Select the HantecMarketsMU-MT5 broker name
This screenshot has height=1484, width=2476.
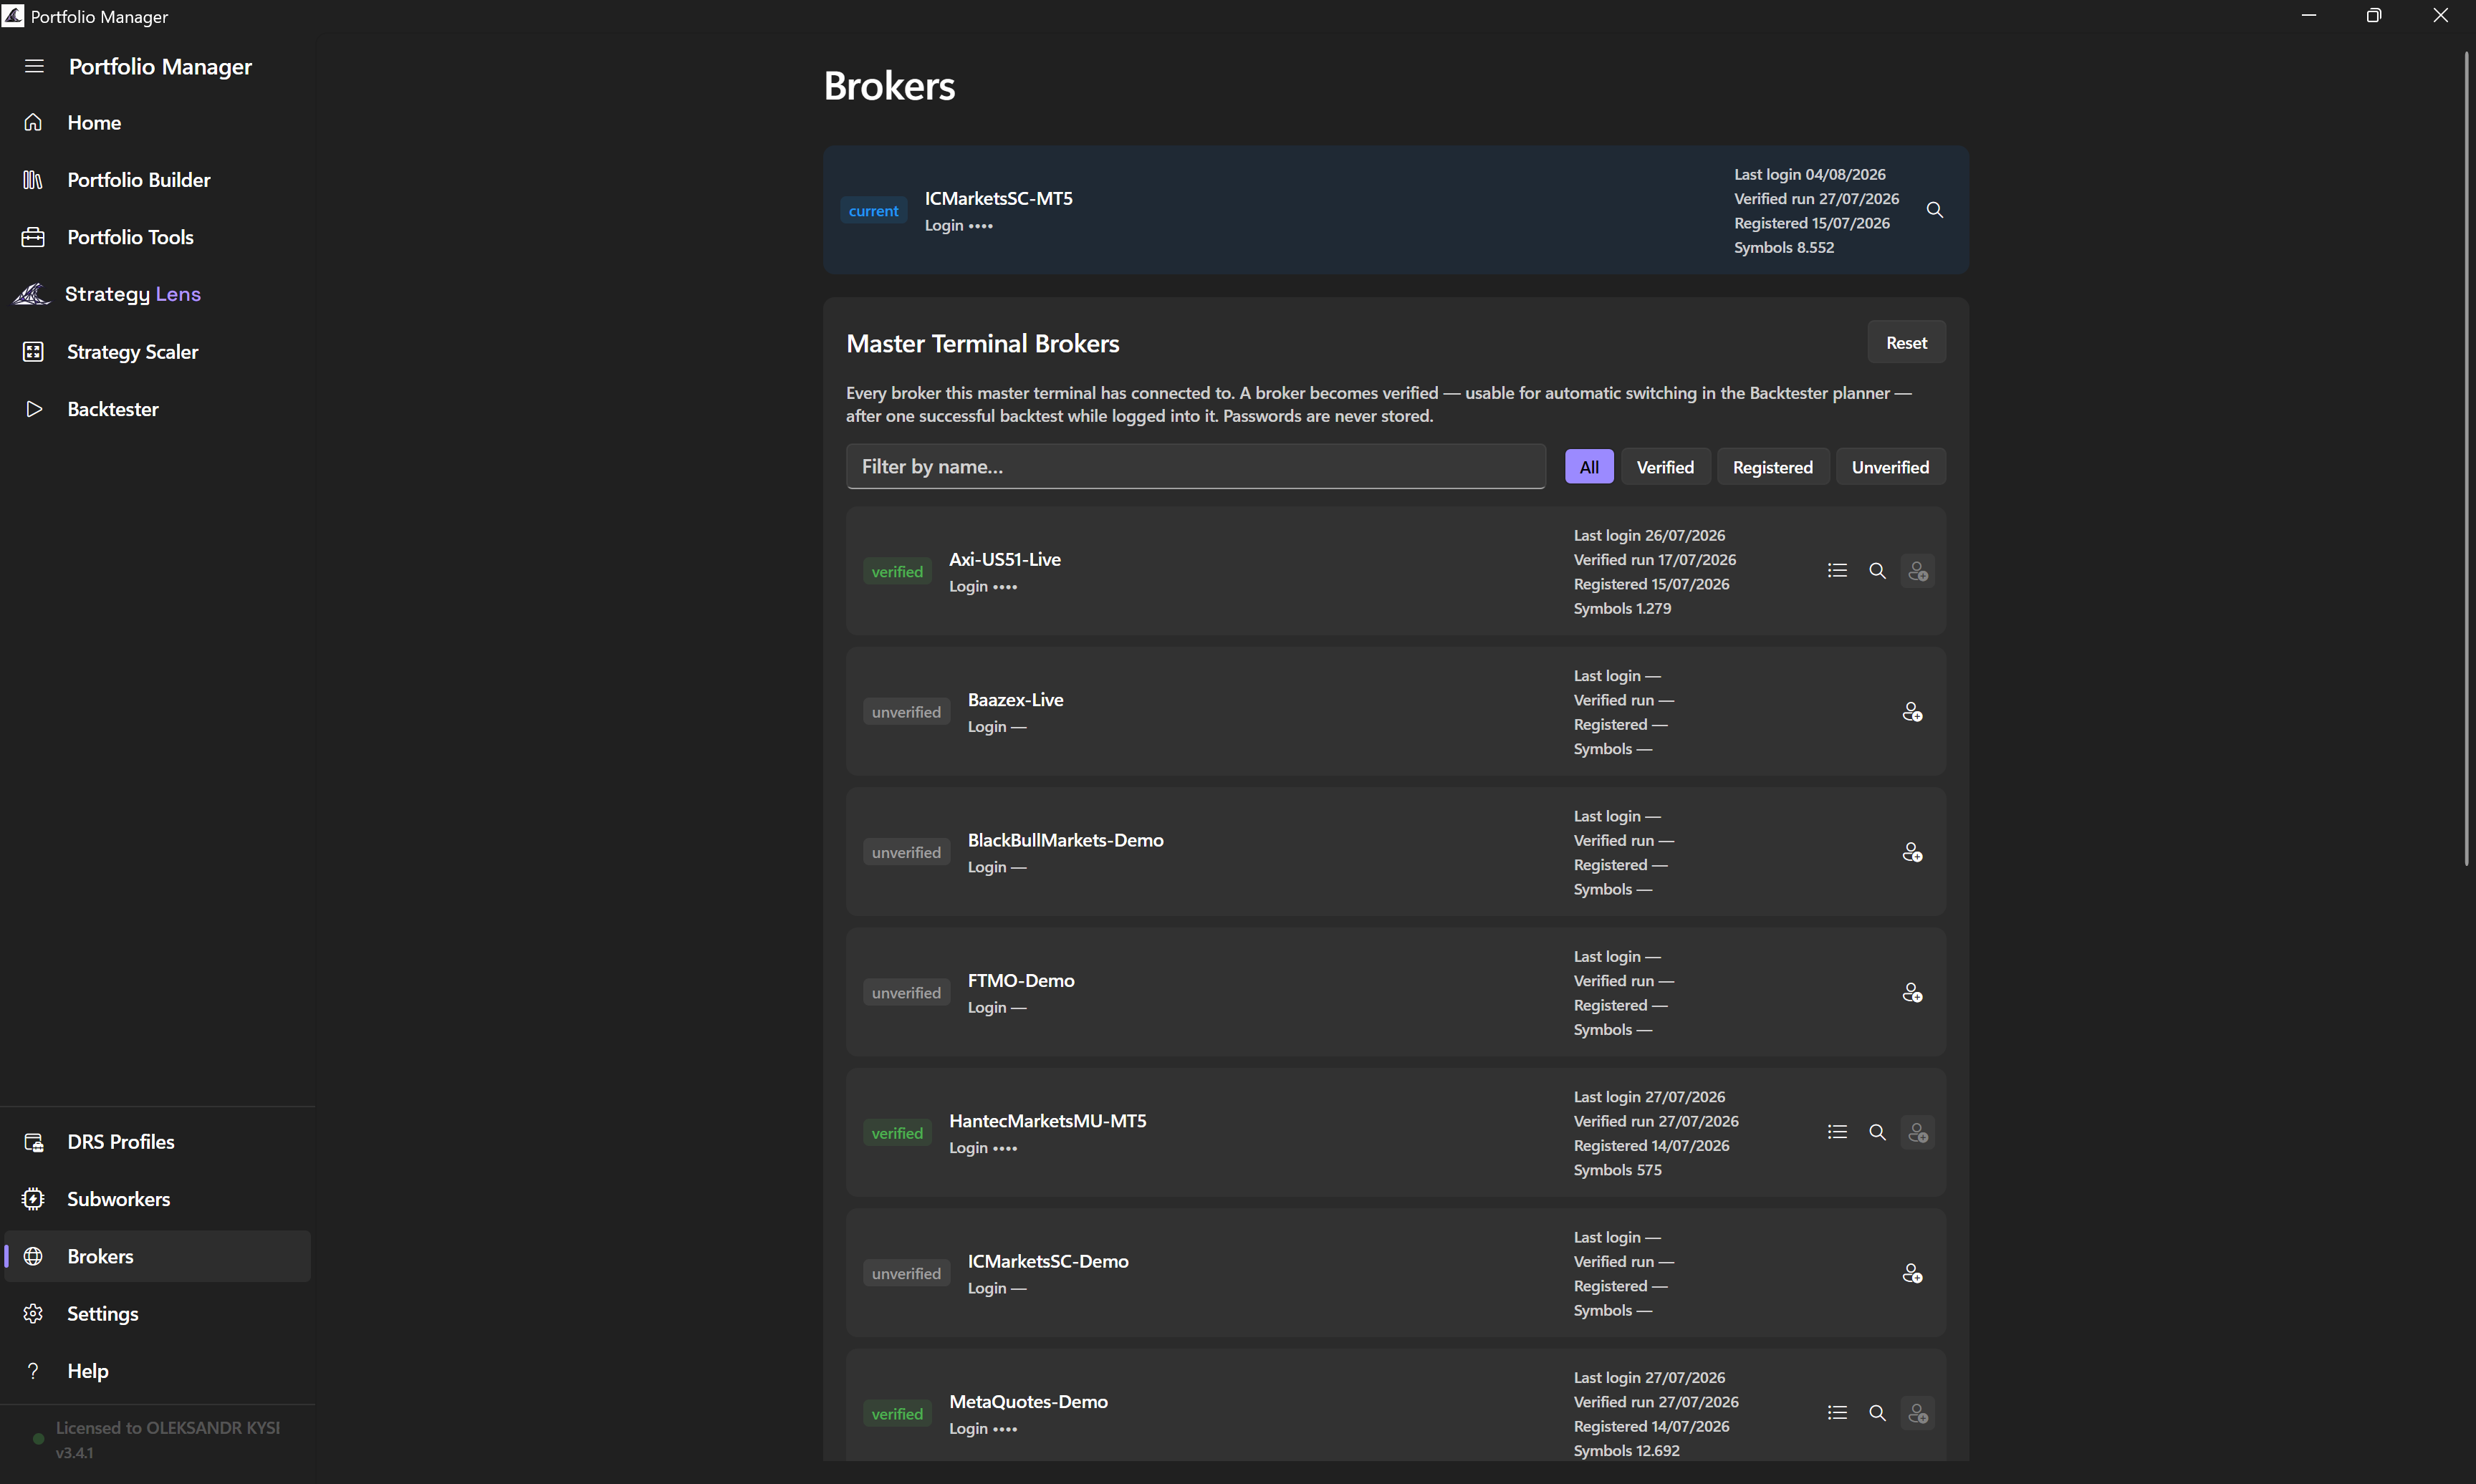[1047, 1121]
